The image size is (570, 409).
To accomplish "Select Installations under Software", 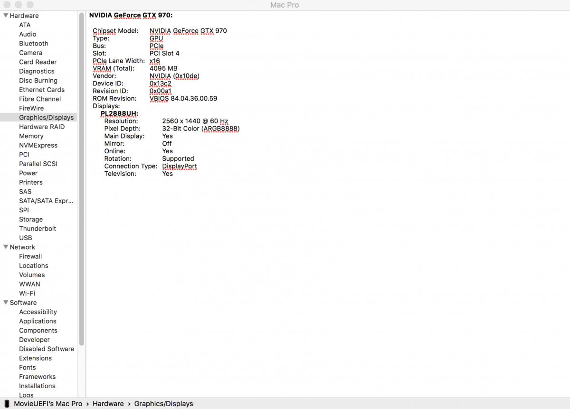I will pyautogui.click(x=37, y=386).
